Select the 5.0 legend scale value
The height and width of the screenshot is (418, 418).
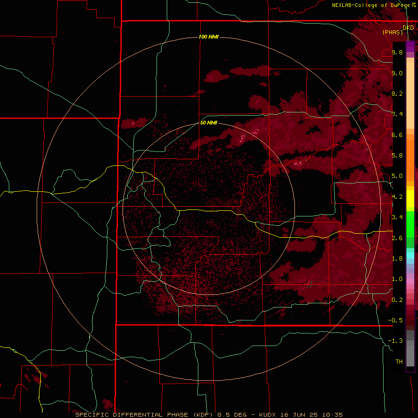397,176
